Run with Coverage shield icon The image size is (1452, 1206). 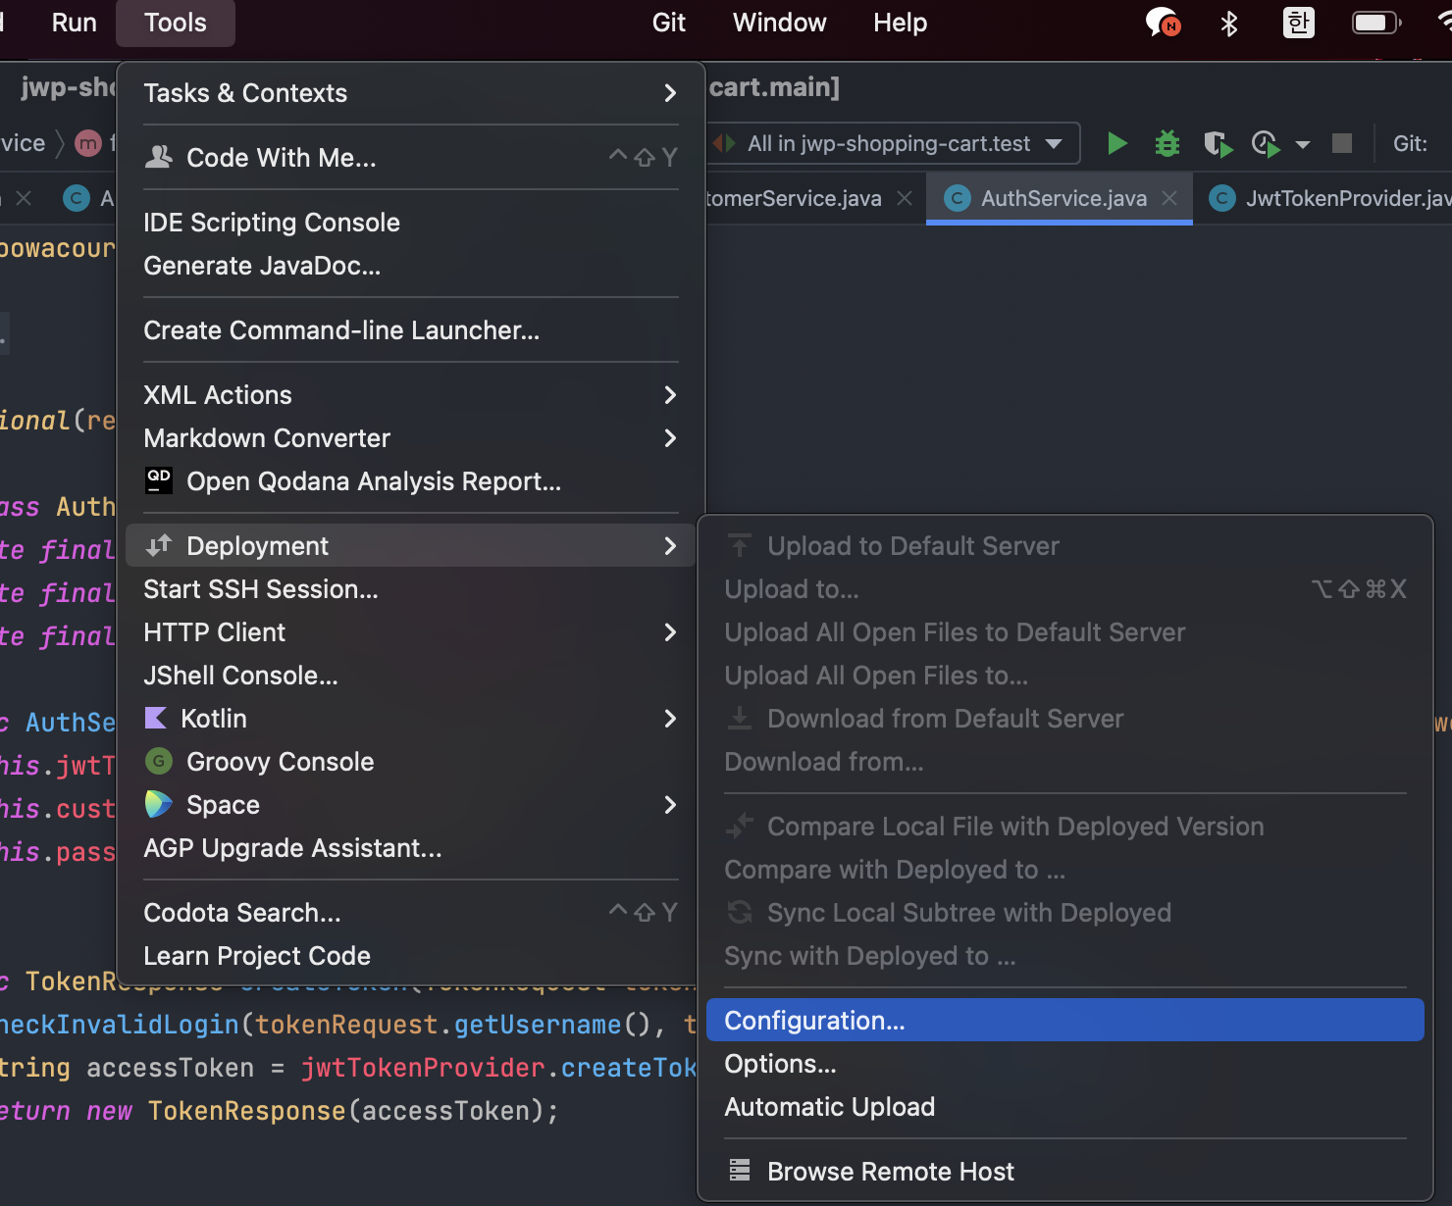pos(1218,144)
